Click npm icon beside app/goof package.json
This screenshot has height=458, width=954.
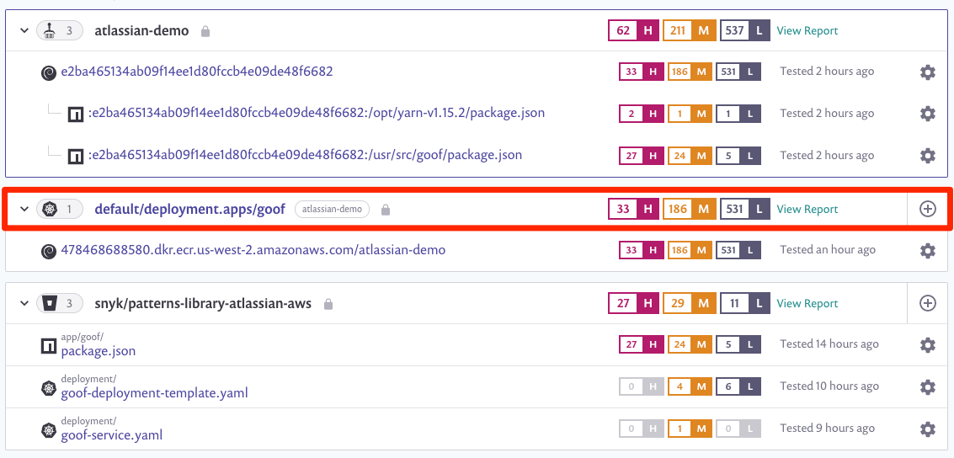[49, 347]
